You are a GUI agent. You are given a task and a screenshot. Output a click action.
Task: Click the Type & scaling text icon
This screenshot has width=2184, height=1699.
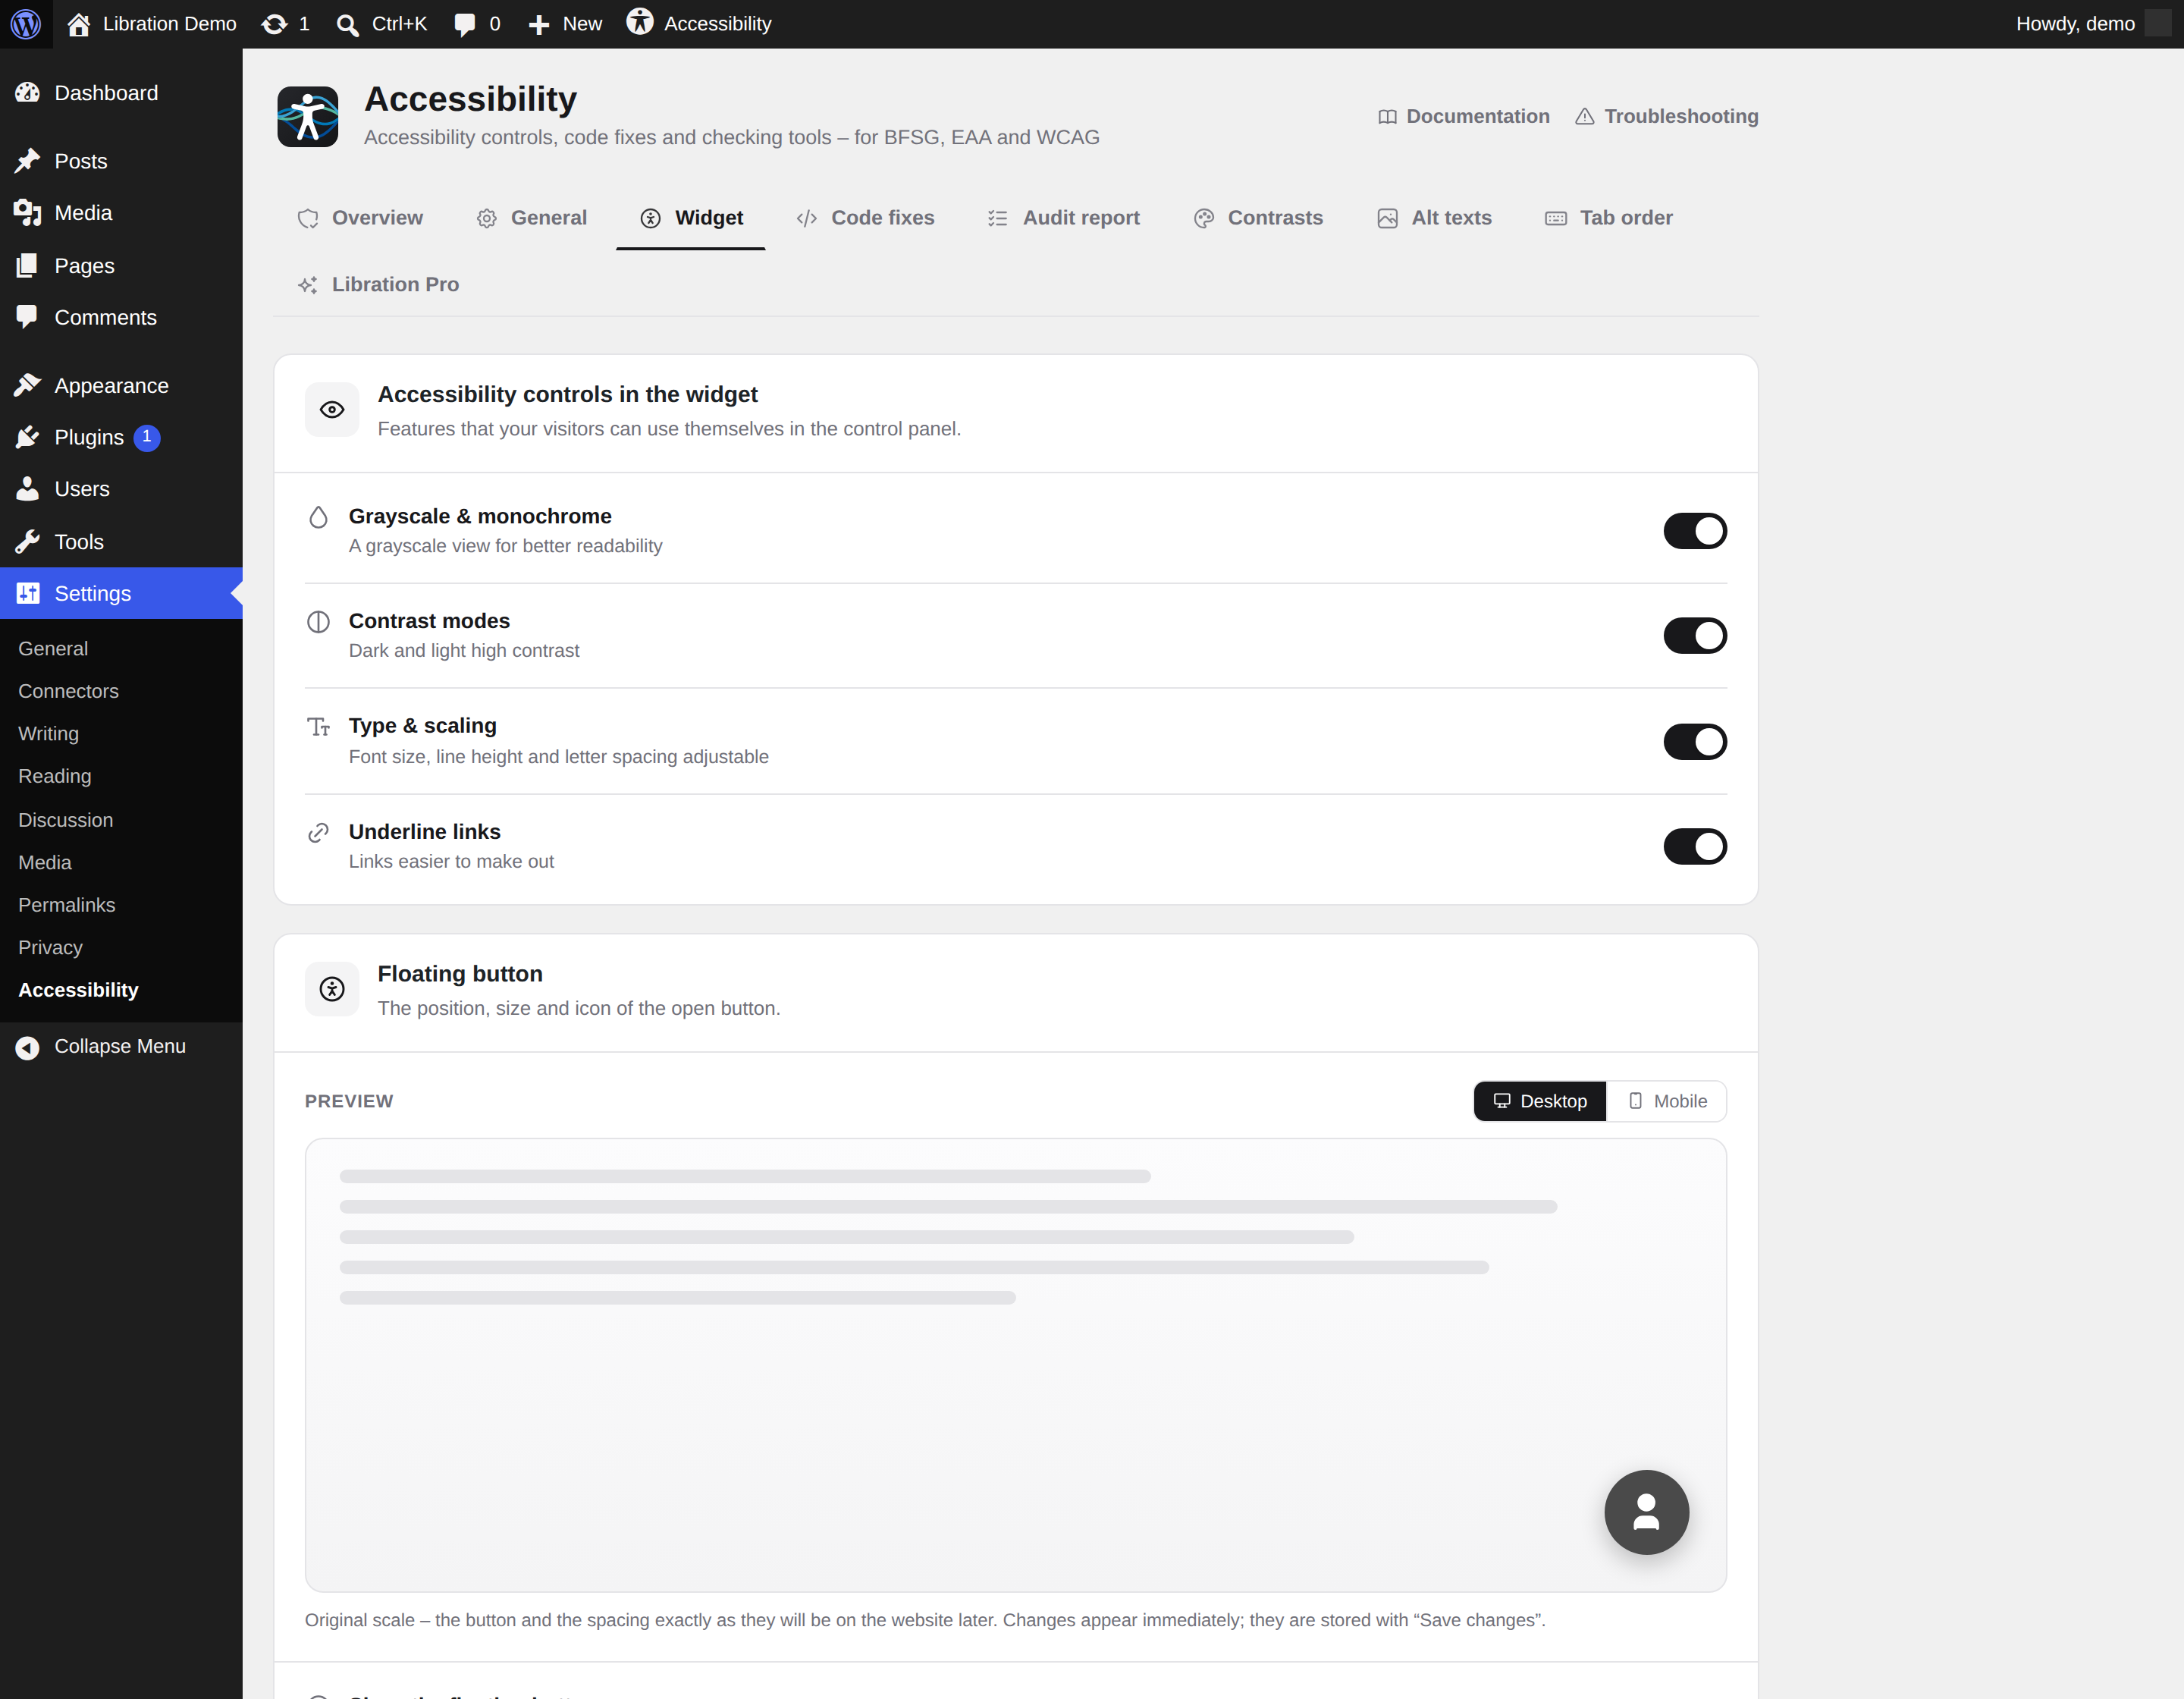[x=318, y=727]
